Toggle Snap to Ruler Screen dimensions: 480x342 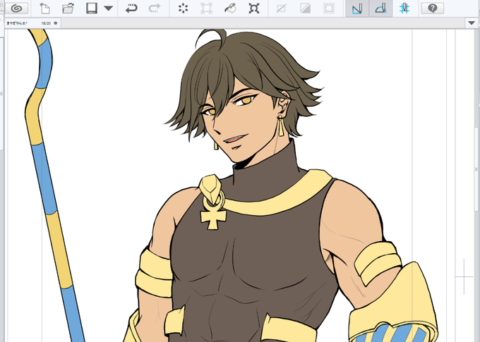[357, 8]
